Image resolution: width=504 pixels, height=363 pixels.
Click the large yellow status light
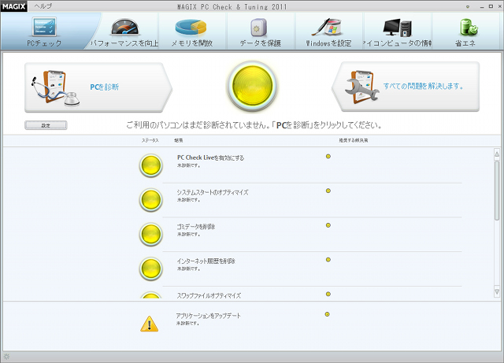252,86
